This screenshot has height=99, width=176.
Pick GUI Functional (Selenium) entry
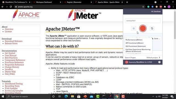[136, 46]
